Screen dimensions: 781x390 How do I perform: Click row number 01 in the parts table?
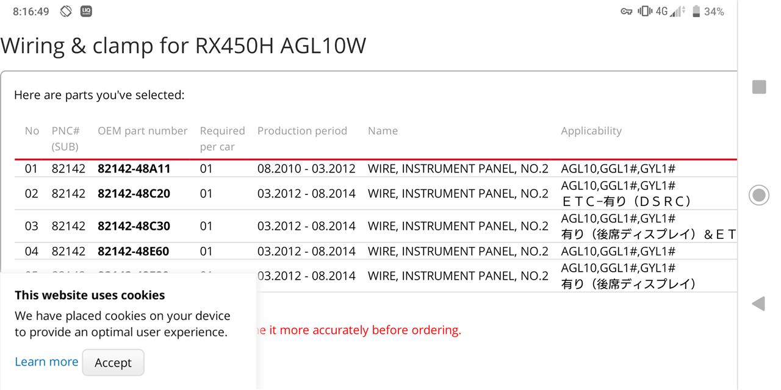31,169
